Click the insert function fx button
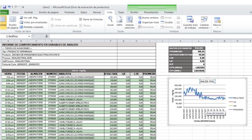This screenshot has height=140, width=252. point(46,36)
